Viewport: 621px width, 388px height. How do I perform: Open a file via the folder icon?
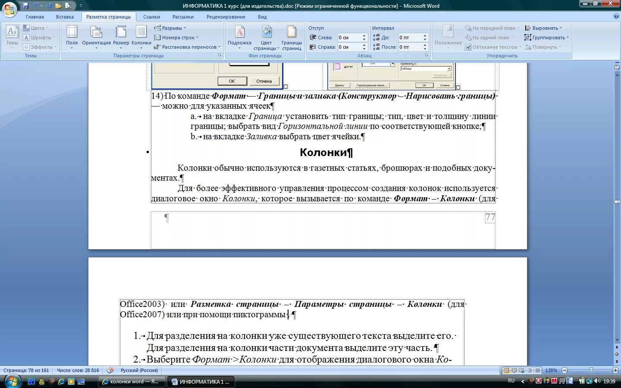pos(58,6)
